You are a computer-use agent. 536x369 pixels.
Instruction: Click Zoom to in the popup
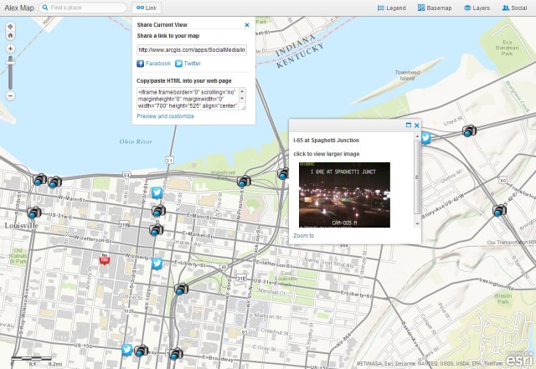tap(303, 236)
